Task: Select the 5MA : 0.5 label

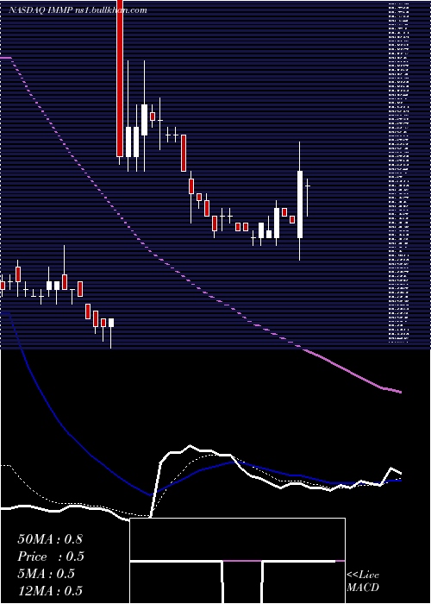Action: [46, 574]
